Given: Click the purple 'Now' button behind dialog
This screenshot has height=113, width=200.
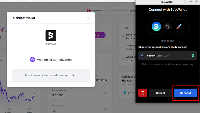Looking at the screenshot, I should (x=100, y=35).
